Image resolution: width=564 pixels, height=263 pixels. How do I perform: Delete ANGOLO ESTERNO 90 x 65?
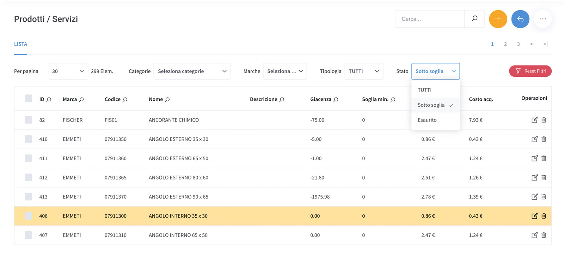[x=544, y=196]
